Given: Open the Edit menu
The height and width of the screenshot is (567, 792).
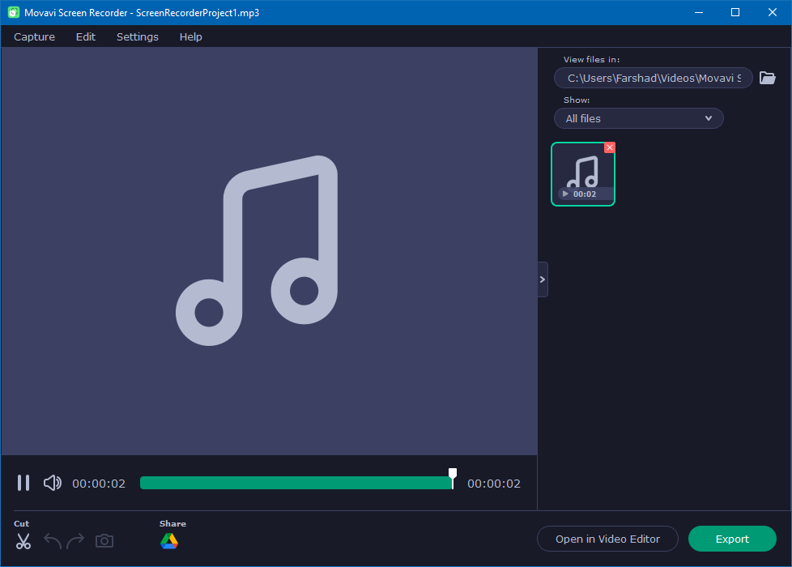Looking at the screenshot, I should [86, 36].
